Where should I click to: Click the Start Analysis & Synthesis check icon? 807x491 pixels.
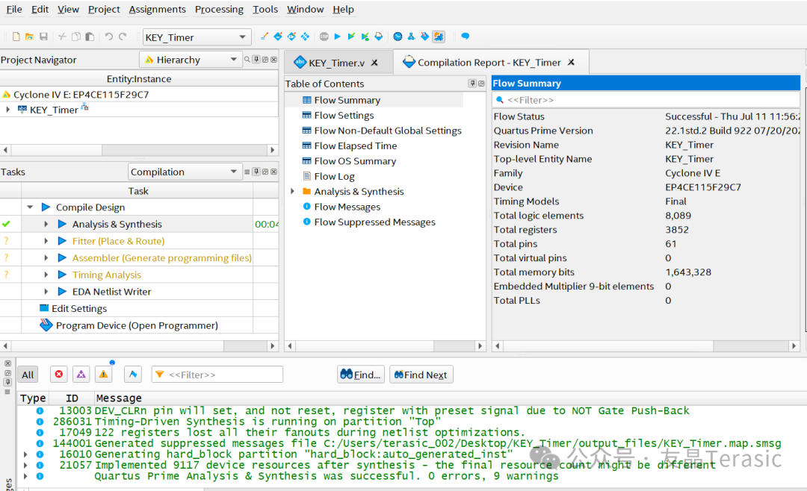pyautogui.click(x=351, y=37)
